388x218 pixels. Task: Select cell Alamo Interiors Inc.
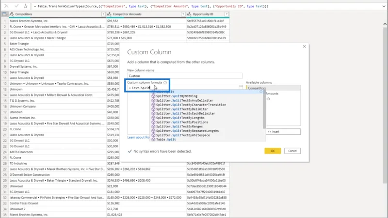click(x=57, y=118)
